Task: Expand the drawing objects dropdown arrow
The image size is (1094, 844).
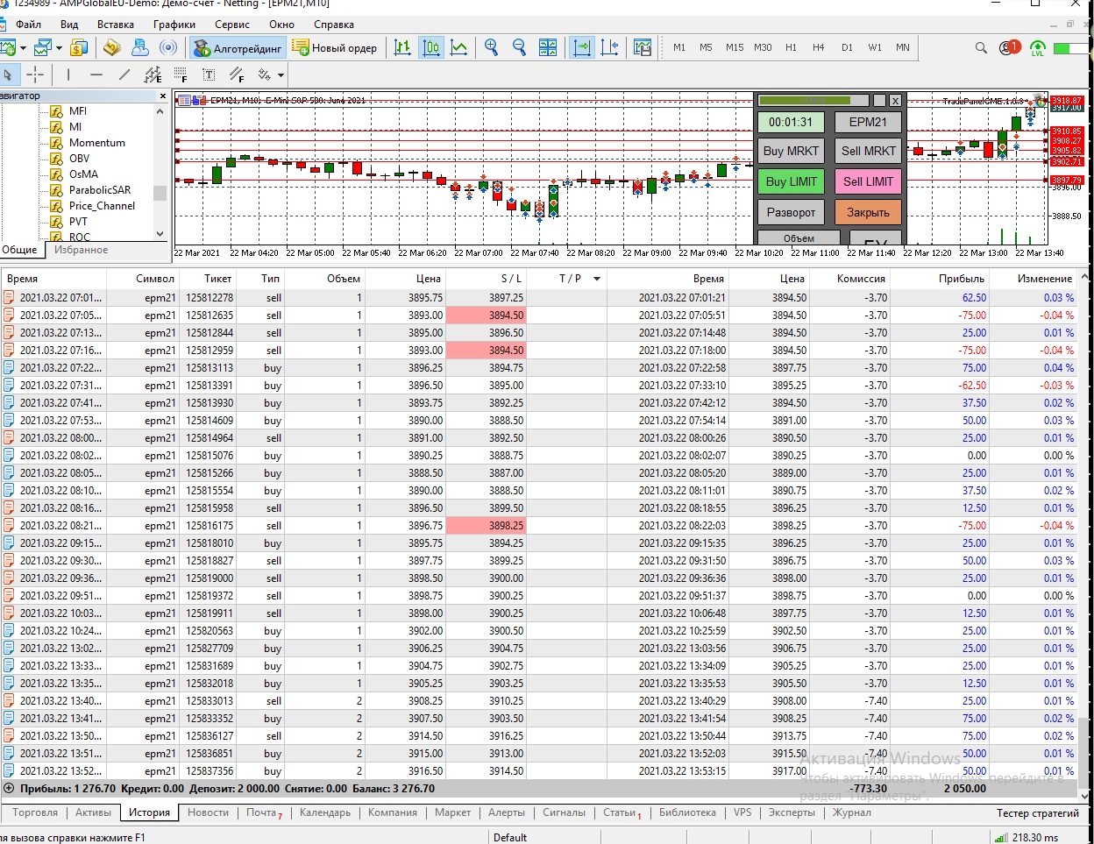Action: (281, 75)
